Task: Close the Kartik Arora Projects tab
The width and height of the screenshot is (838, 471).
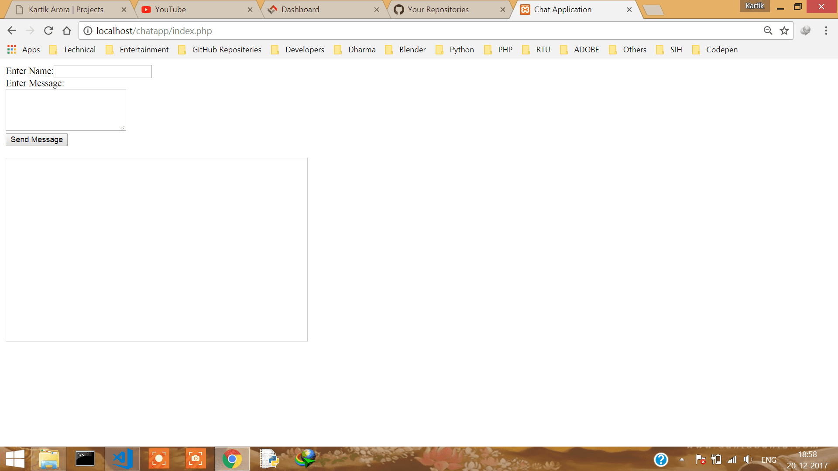Action: tap(124, 10)
